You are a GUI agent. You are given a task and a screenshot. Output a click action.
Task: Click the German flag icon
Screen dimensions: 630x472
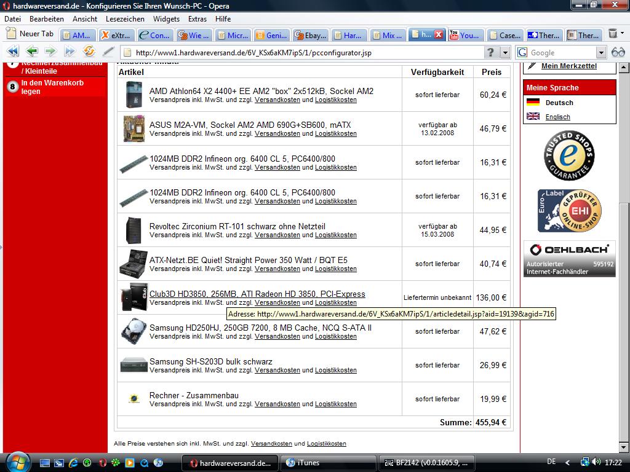(533, 102)
